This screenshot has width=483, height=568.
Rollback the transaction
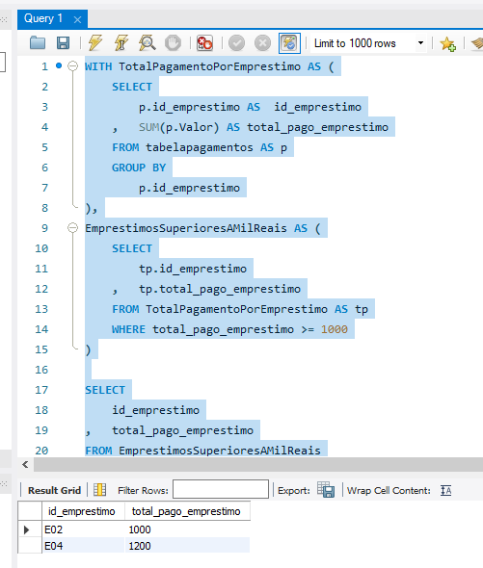pyautogui.click(x=262, y=43)
